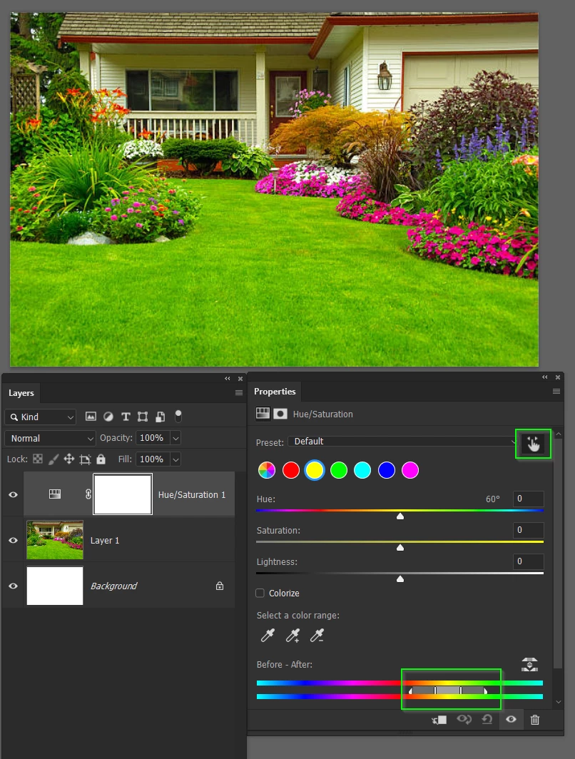Open the Preset Default dropdown

coord(402,442)
